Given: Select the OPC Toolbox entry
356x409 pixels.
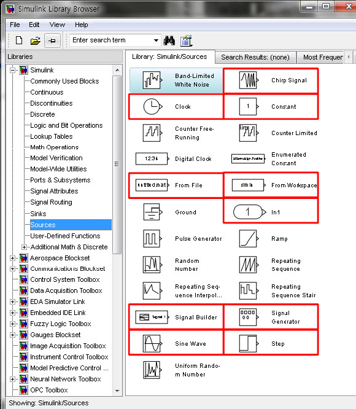Looking at the screenshot, I should 49,390.
